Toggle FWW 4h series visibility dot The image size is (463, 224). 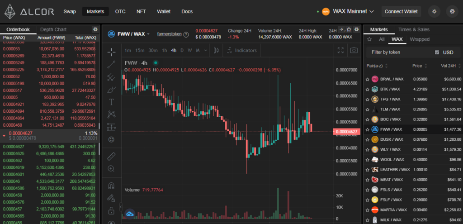pyautogui.click(x=156, y=62)
